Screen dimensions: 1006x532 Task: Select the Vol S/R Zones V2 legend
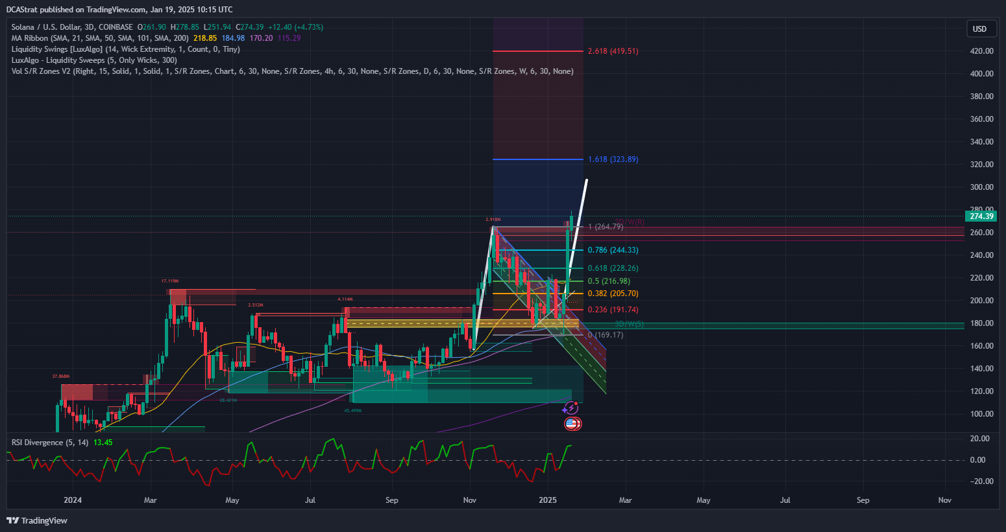pos(292,71)
